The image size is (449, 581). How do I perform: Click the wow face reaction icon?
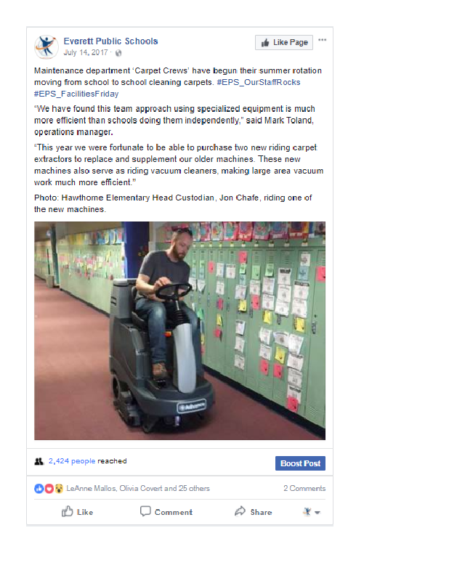[59, 488]
